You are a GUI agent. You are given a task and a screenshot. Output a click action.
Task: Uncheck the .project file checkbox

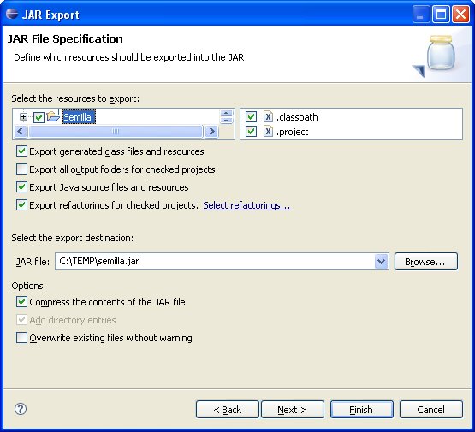pyautogui.click(x=251, y=132)
